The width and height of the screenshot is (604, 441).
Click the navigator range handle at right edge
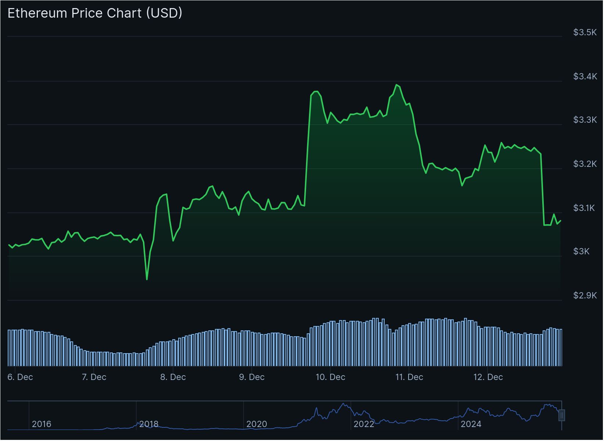[561, 415]
